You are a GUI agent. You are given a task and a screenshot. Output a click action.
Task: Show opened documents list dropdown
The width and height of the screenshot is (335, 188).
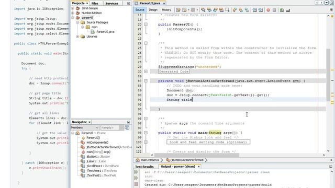327,3
